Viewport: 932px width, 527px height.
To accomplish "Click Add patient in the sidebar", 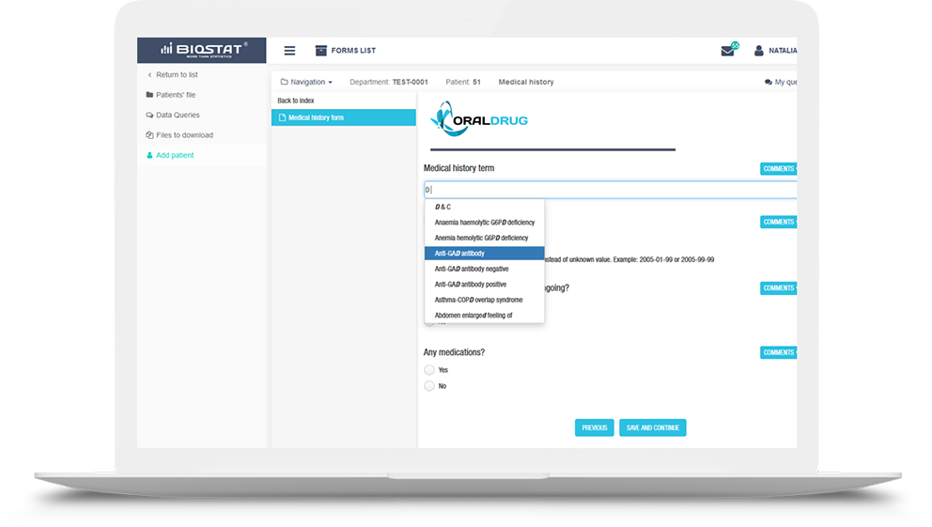I will click(175, 155).
